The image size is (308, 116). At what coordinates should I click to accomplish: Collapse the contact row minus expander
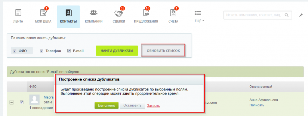click(x=12, y=102)
